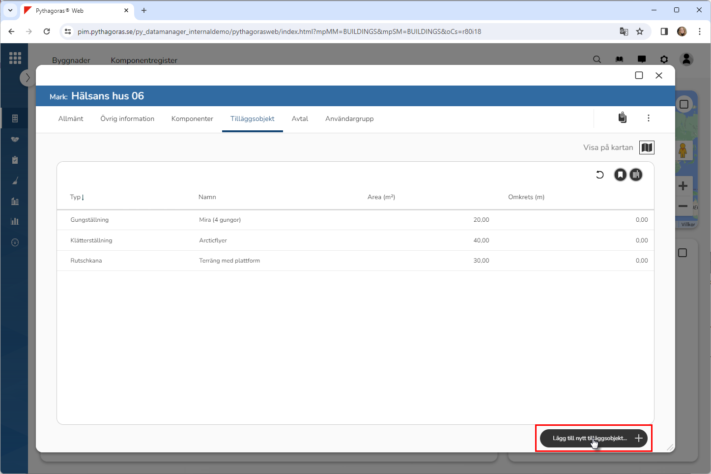Open the Övrig information tab
711x474 pixels.
pos(127,119)
